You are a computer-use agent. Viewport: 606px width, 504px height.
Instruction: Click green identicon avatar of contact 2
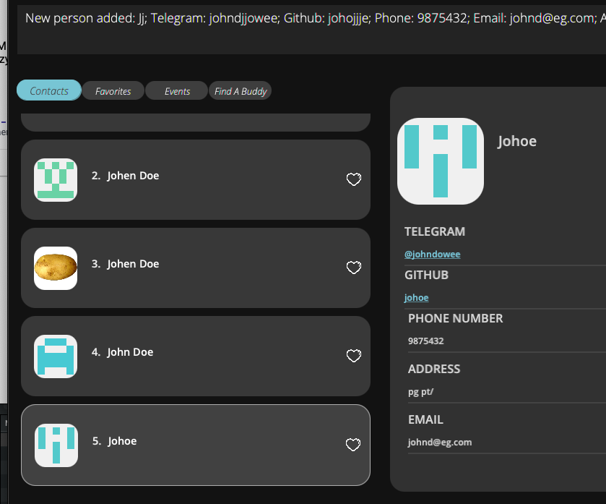(56, 180)
